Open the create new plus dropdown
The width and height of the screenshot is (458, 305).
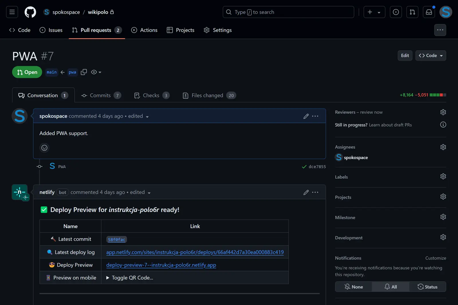click(374, 12)
